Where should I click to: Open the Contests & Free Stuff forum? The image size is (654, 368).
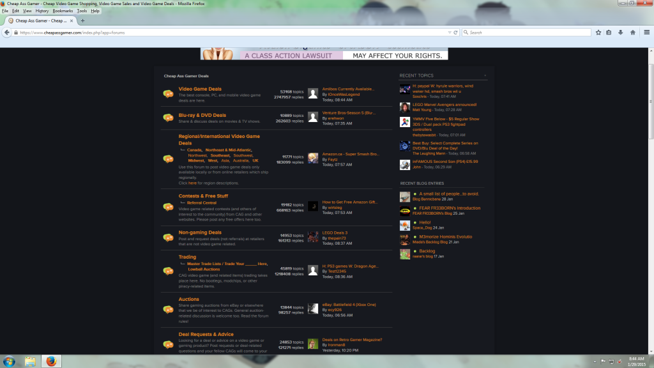[203, 195]
